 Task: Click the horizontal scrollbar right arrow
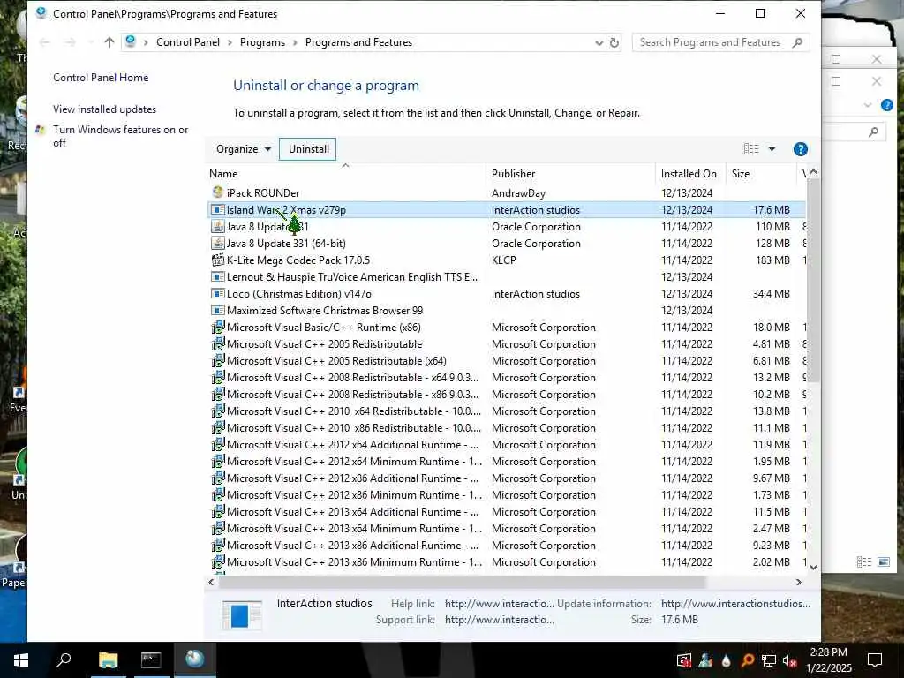tap(798, 583)
